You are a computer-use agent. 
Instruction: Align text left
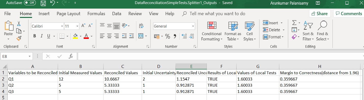[102, 36]
